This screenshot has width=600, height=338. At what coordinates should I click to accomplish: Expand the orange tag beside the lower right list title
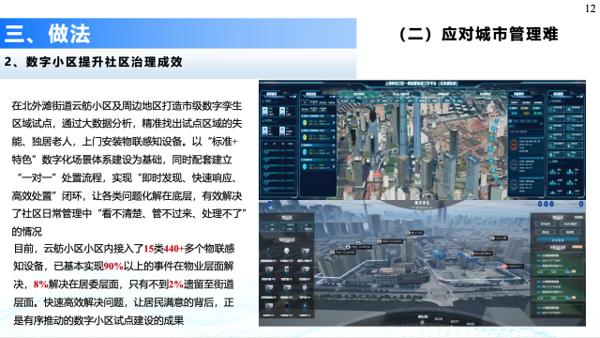tap(577, 247)
